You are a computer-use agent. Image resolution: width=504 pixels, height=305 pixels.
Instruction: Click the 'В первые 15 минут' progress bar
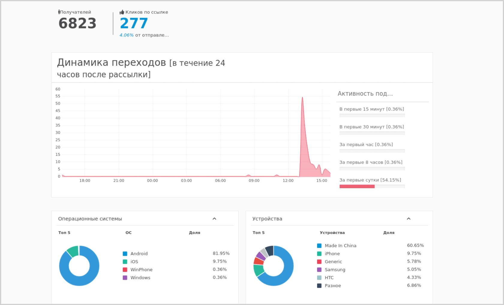coord(372,115)
